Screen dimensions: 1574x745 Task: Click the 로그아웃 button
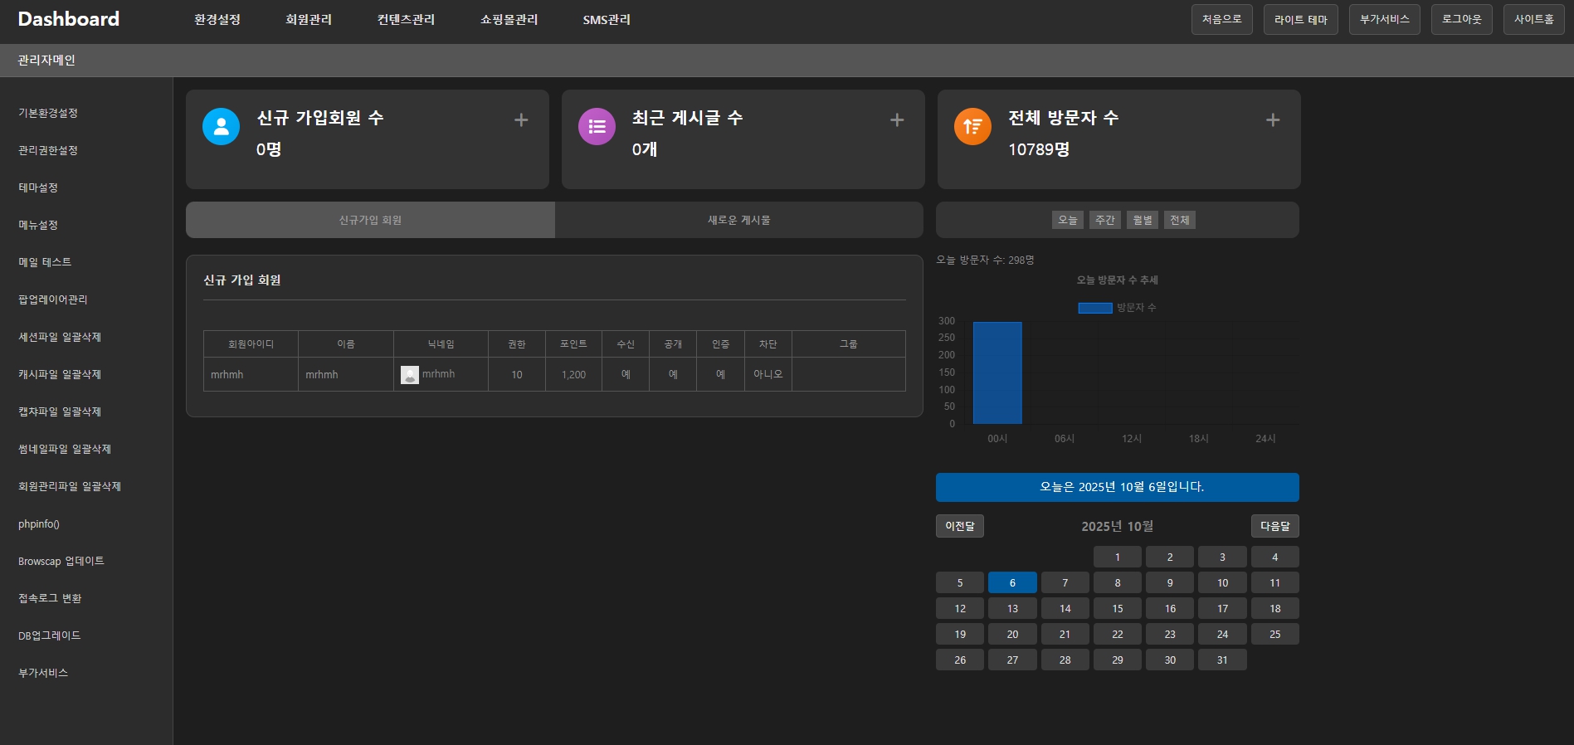pos(1461,19)
